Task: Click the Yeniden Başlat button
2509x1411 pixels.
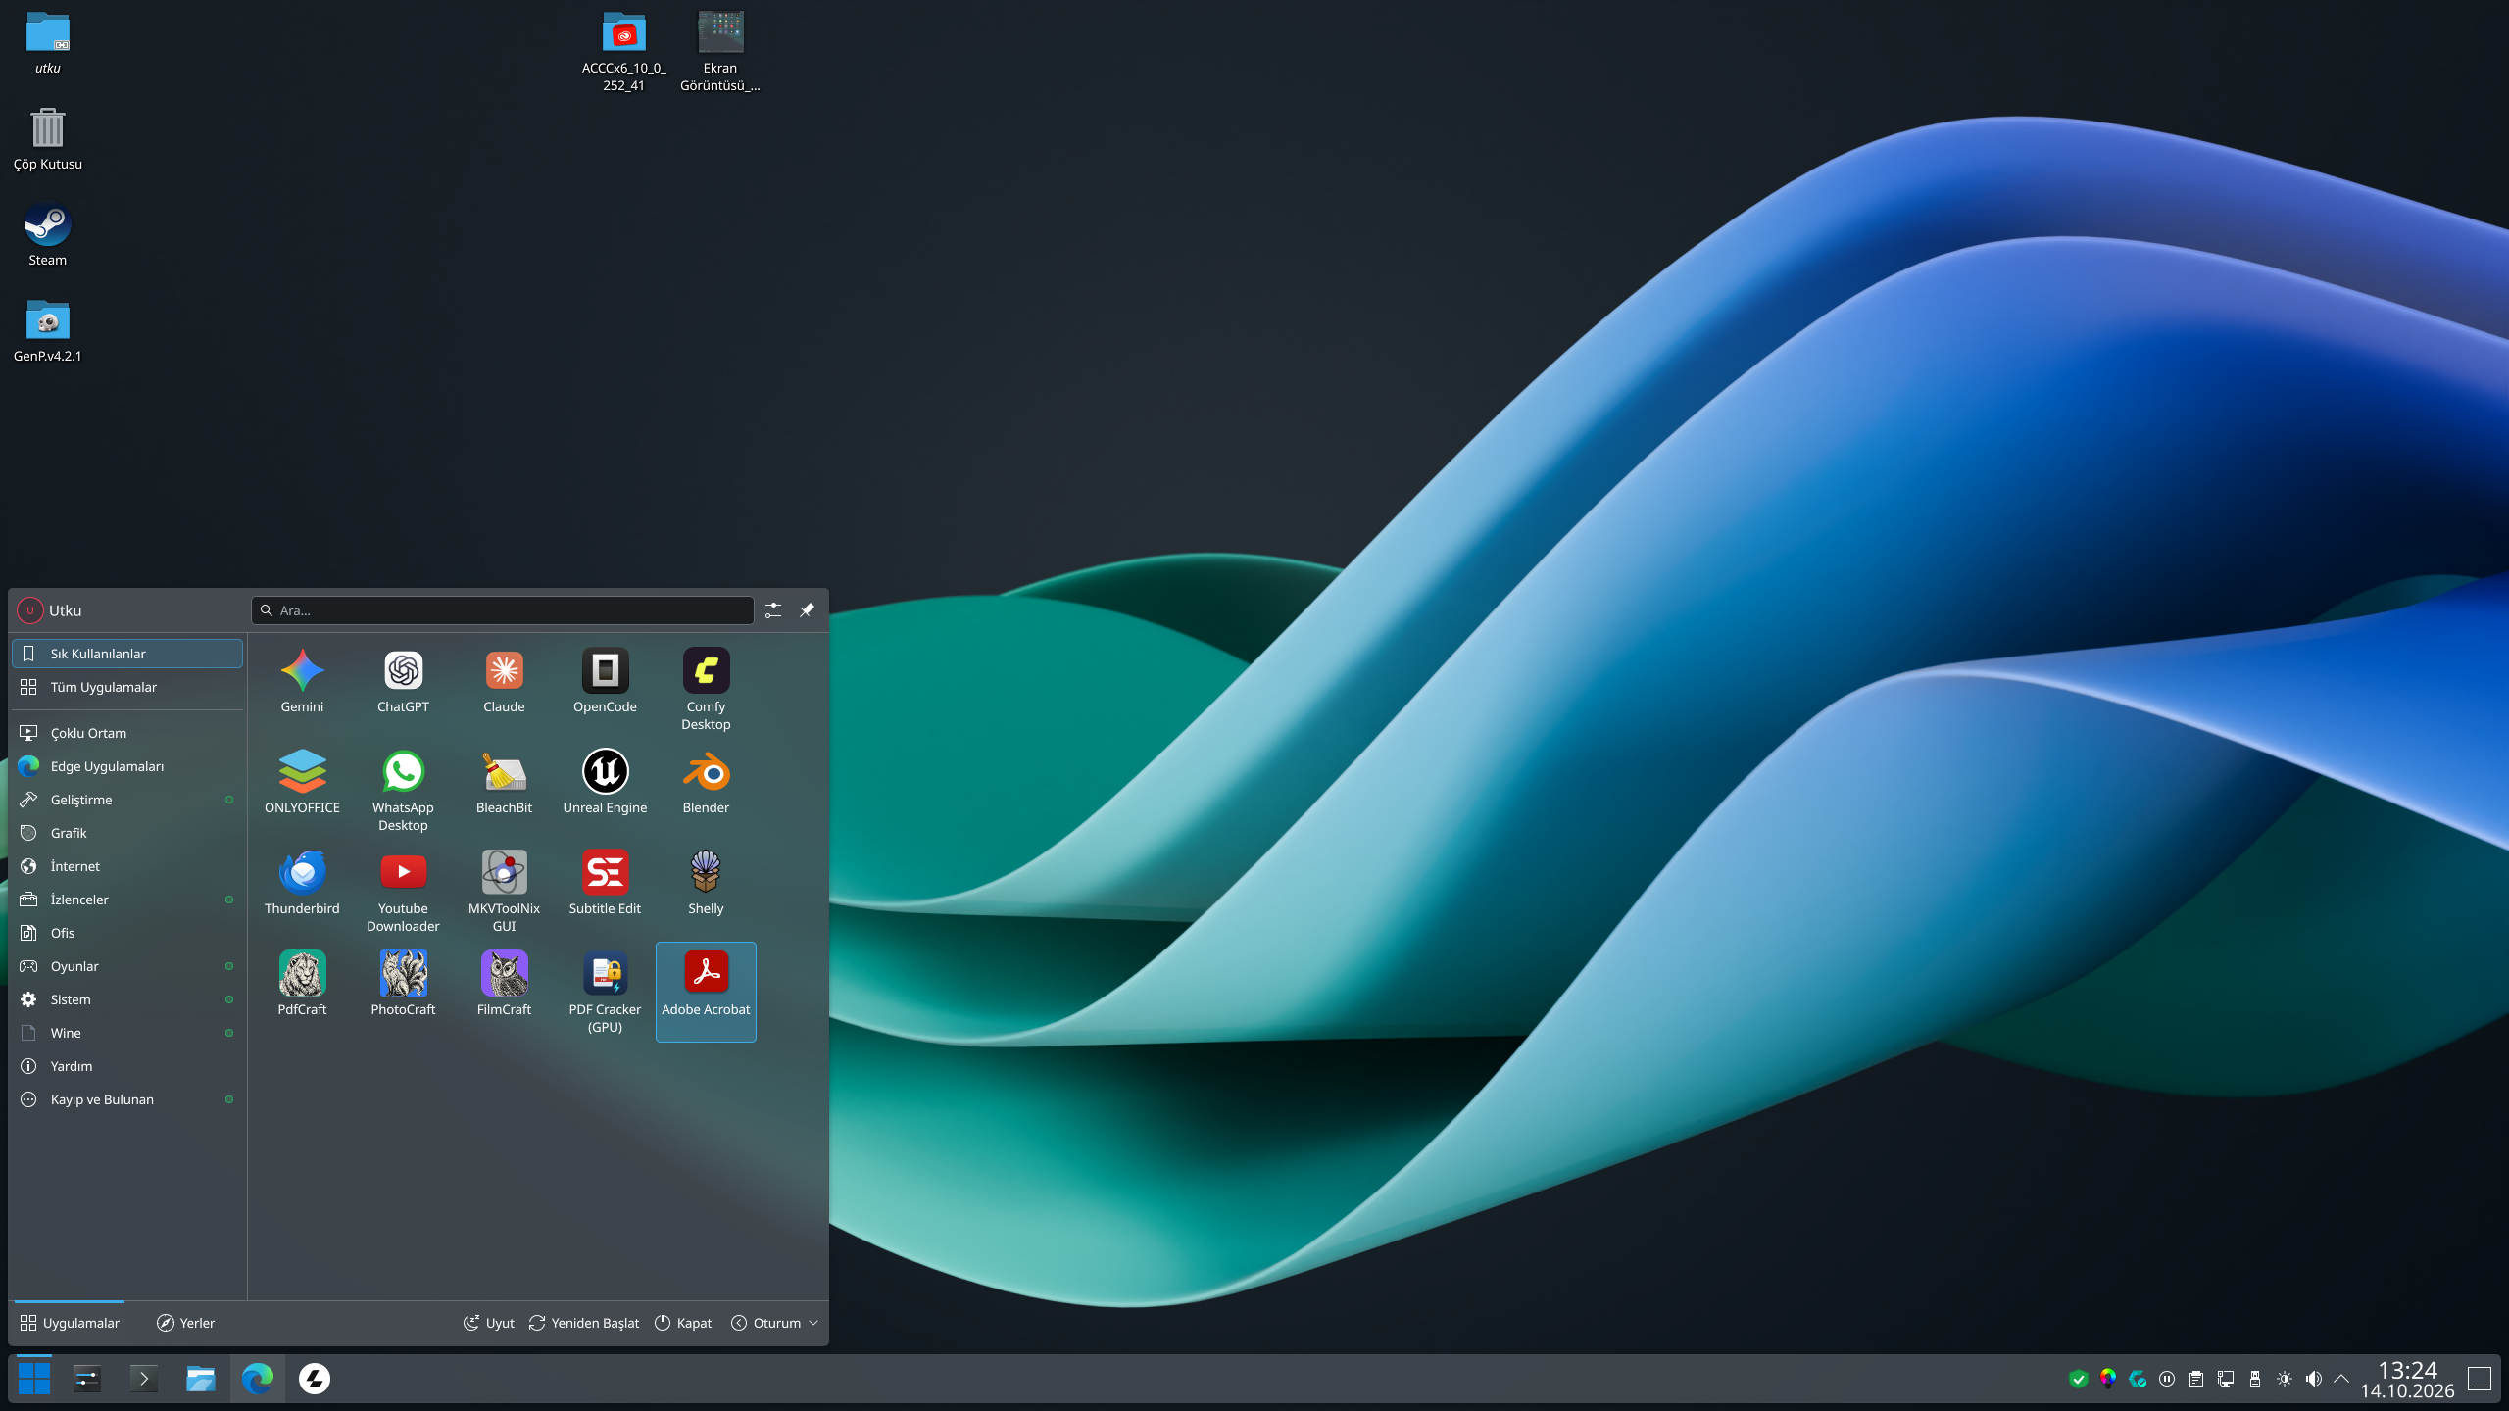Action: [584, 1323]
